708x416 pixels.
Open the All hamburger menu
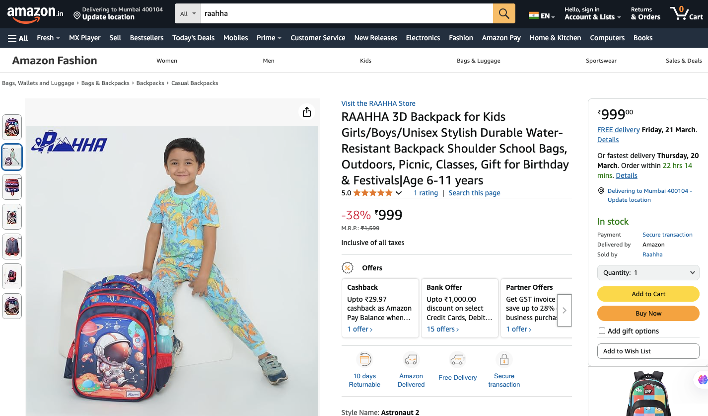pyautogui.click(x=18, y=38)
